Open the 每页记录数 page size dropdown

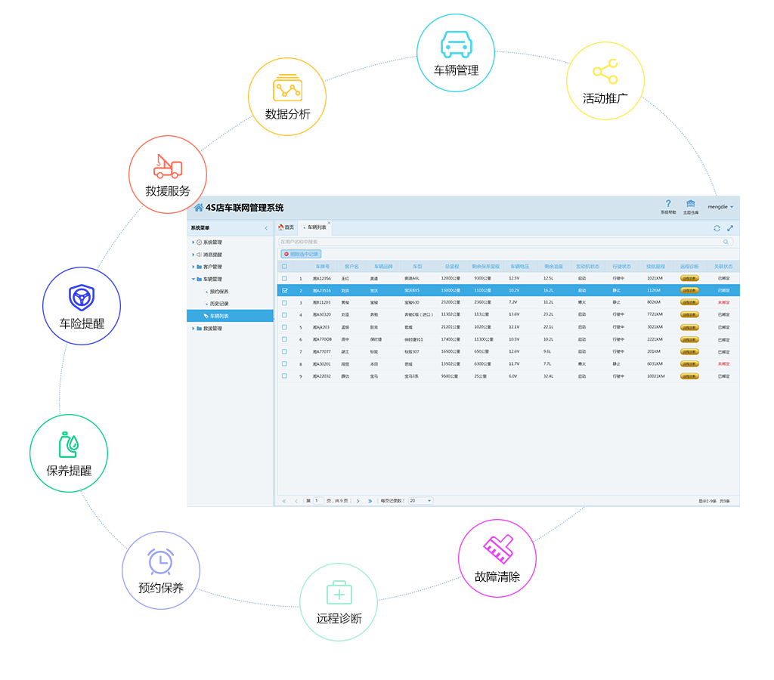coord(420,501)
